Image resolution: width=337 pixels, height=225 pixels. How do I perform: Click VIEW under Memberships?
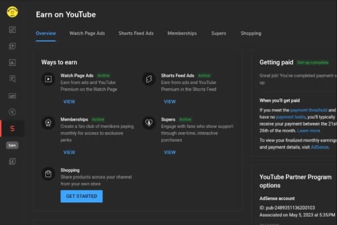(x=69, y=152)
